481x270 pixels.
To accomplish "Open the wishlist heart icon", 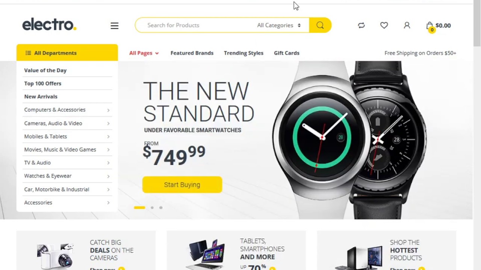I will click(x=384, y=25).
